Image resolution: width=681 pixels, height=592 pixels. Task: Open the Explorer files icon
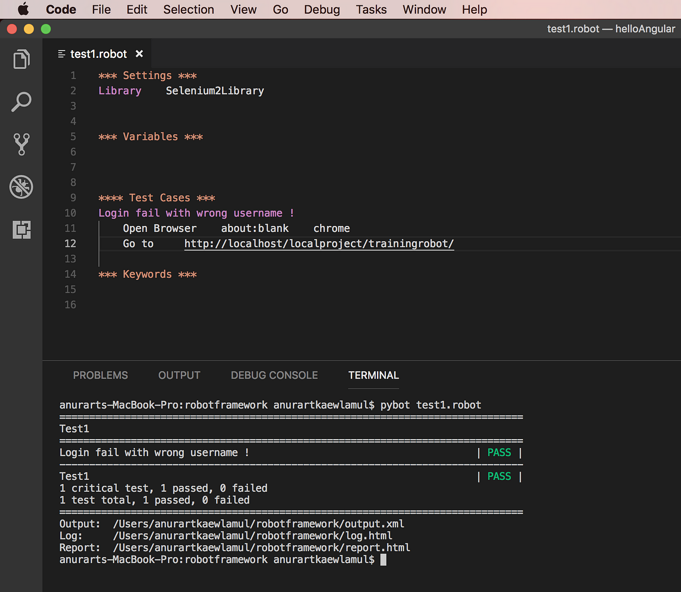[x=21, y=59]
